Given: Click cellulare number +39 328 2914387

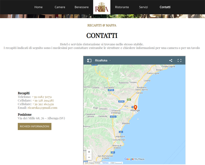Looking at the screenshot, I should pyautogui.click(x=43, y=101).
